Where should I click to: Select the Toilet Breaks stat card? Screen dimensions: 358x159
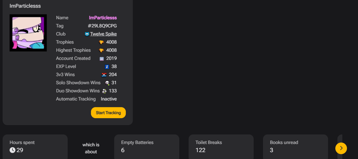click(221, 147)
